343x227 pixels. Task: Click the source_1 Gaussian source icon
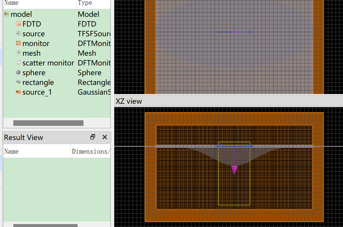(x=18, y=92)
